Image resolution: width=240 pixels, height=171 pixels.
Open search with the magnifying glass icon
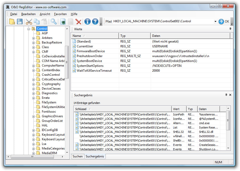pos(53,22)
